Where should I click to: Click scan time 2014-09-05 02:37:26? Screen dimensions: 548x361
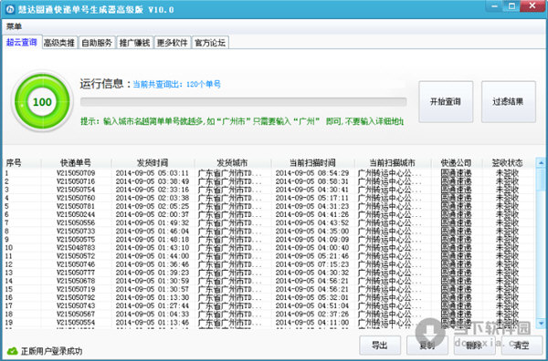coord(312,314)
